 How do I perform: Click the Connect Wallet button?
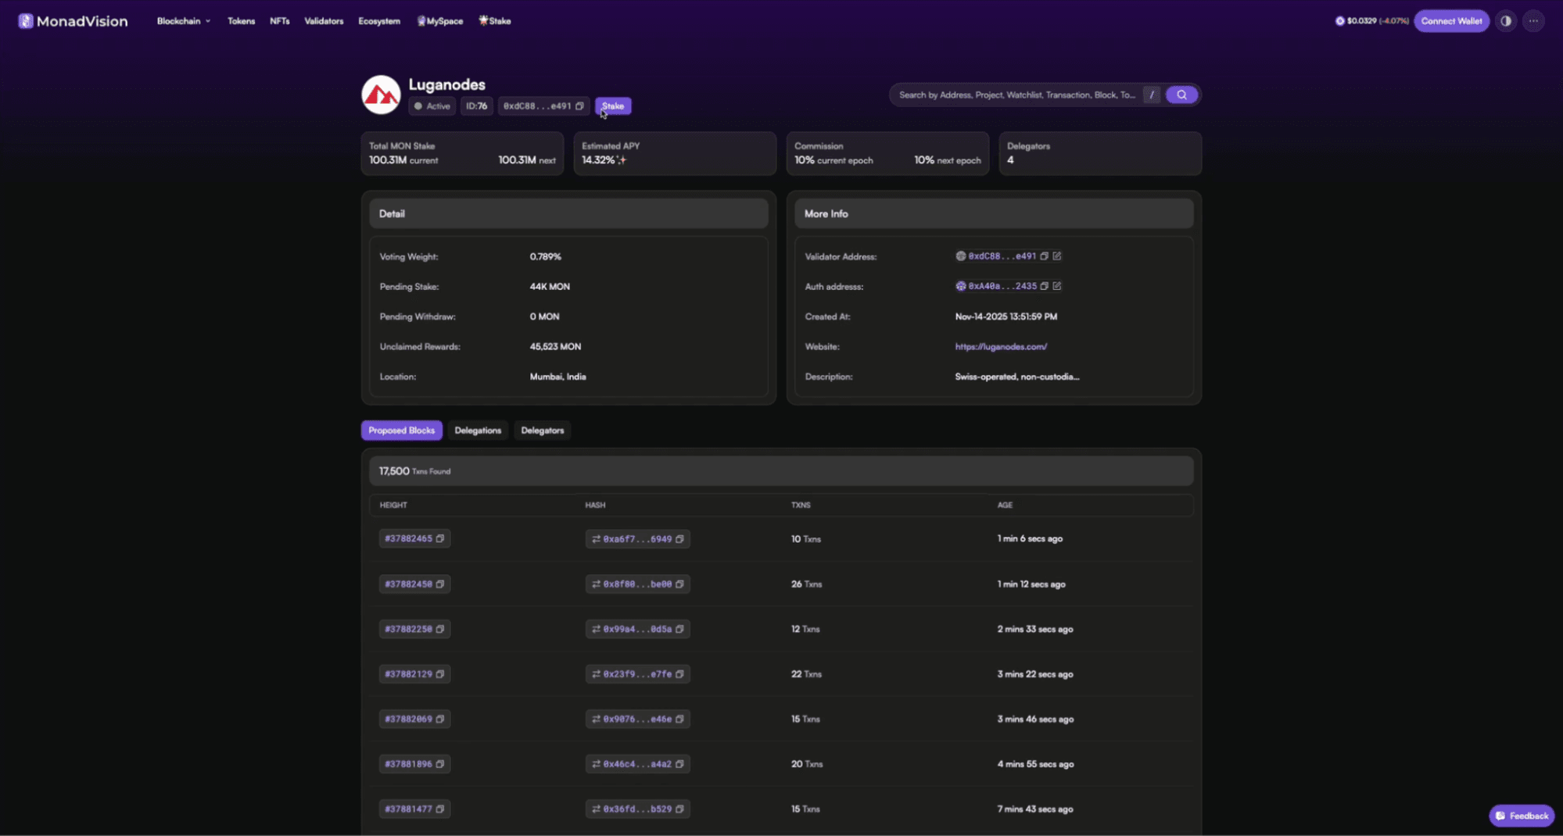(1451, 21)
